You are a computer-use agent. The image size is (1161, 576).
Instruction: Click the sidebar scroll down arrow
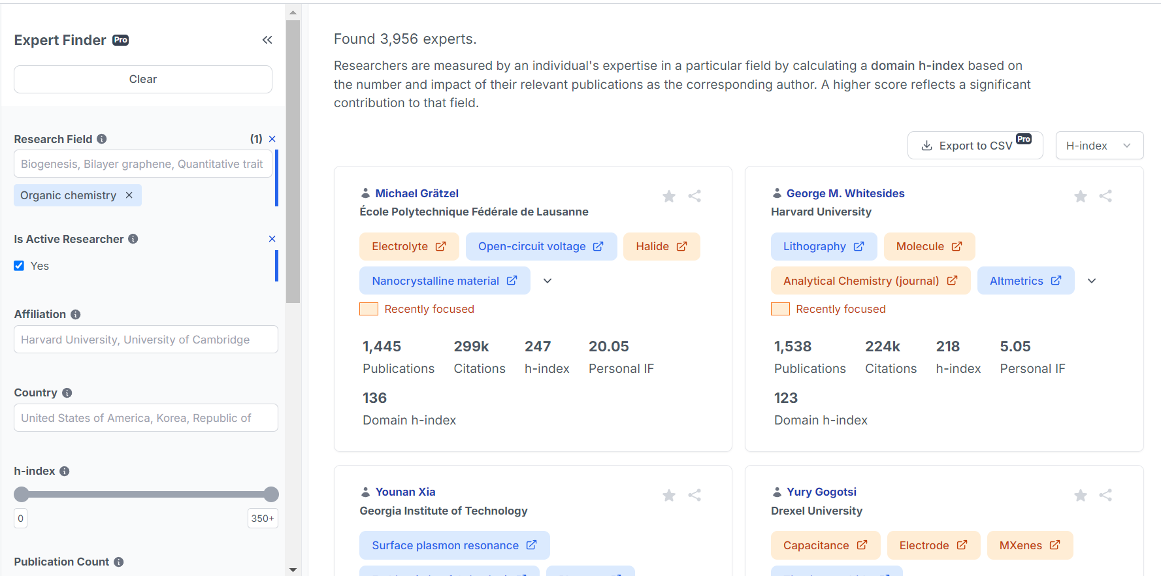293,570
